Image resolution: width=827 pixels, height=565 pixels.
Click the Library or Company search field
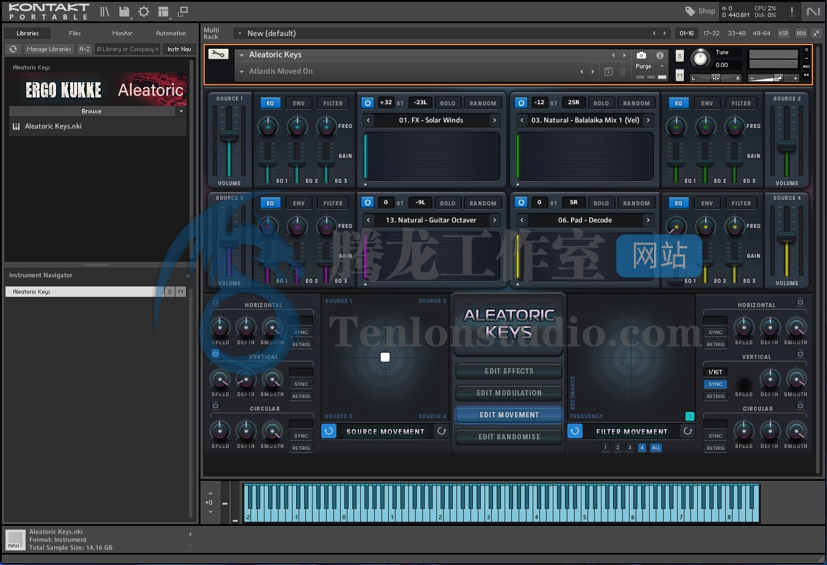click(x=128, y=49)
